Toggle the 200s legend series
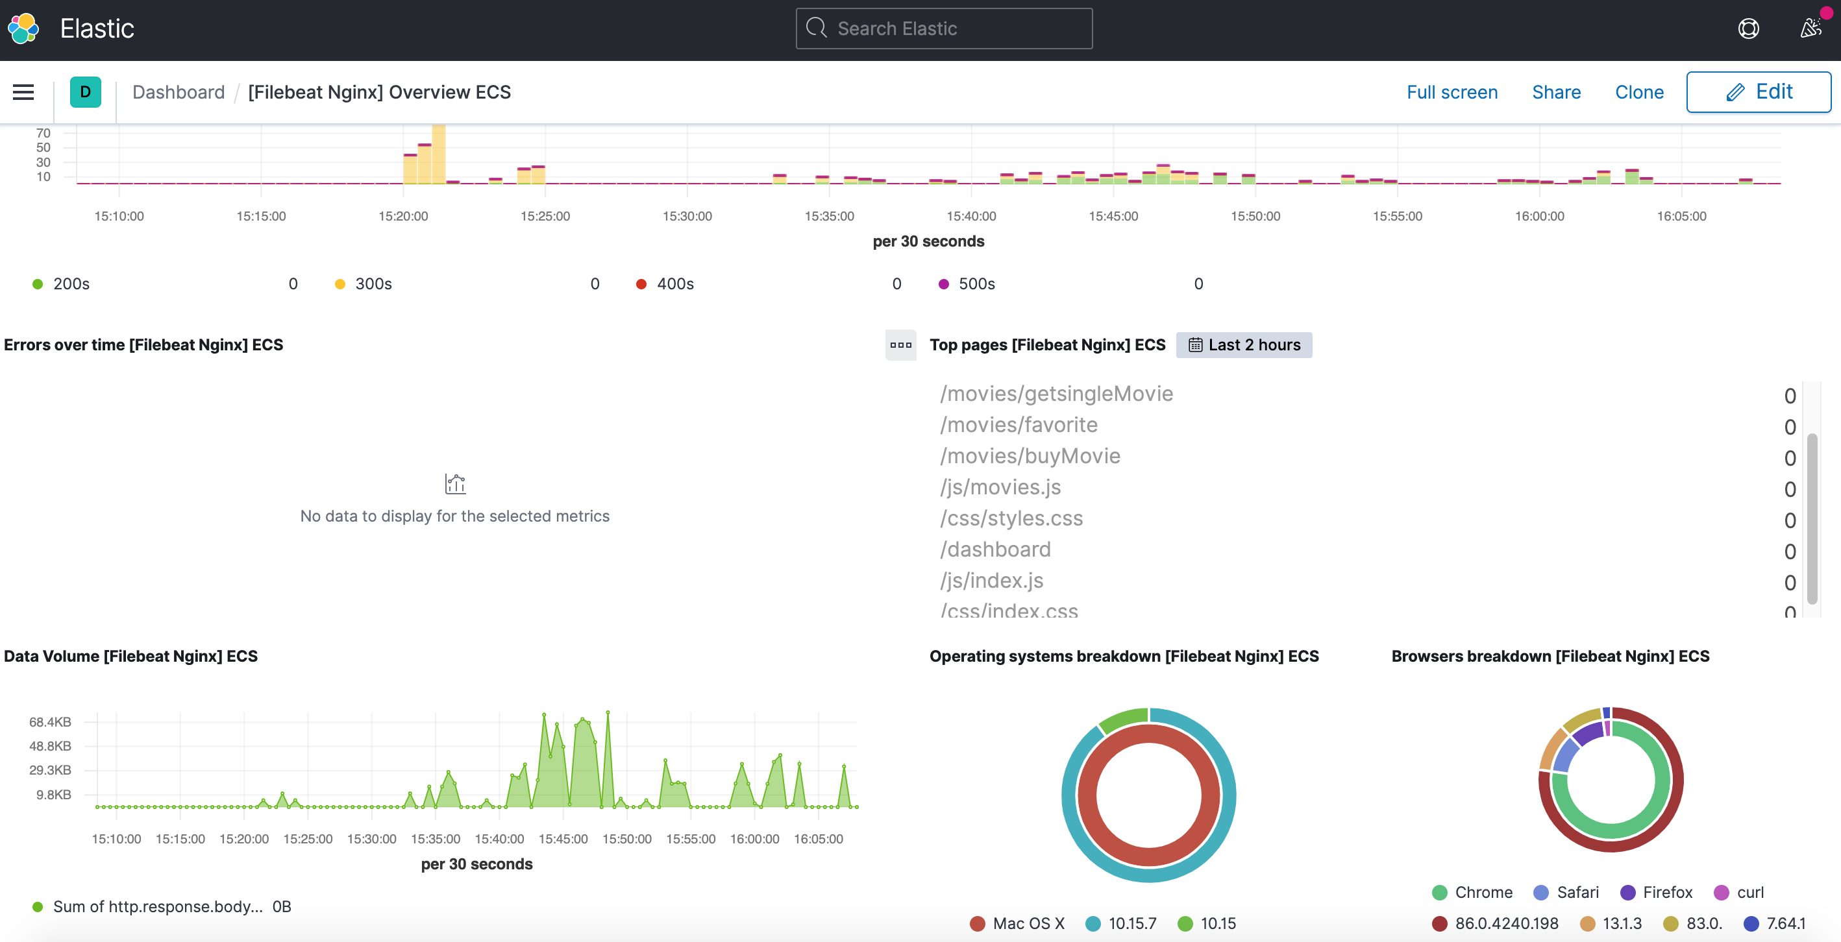This screenshot has width=1841, height=942. coord(71,284)
